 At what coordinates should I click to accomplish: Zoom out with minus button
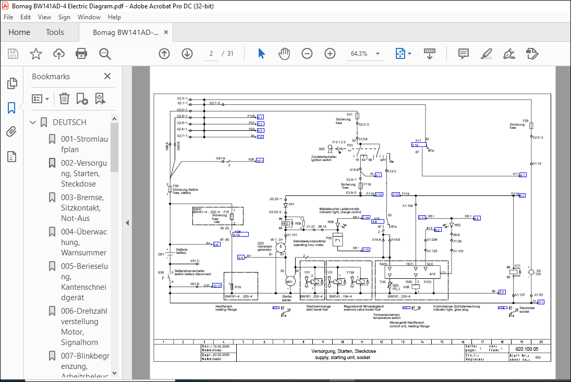307,54
